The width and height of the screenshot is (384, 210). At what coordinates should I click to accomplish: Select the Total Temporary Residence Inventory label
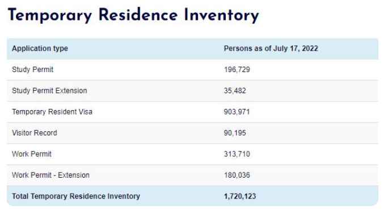(76, 196)
